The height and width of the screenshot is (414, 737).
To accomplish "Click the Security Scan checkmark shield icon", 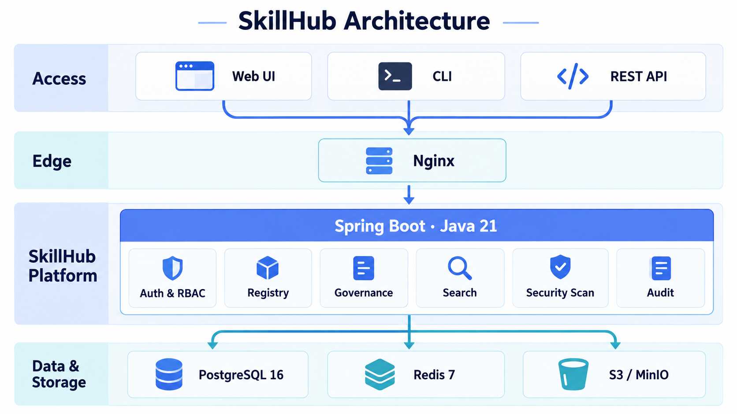I will pyautogui.click(x=560, y=267).
